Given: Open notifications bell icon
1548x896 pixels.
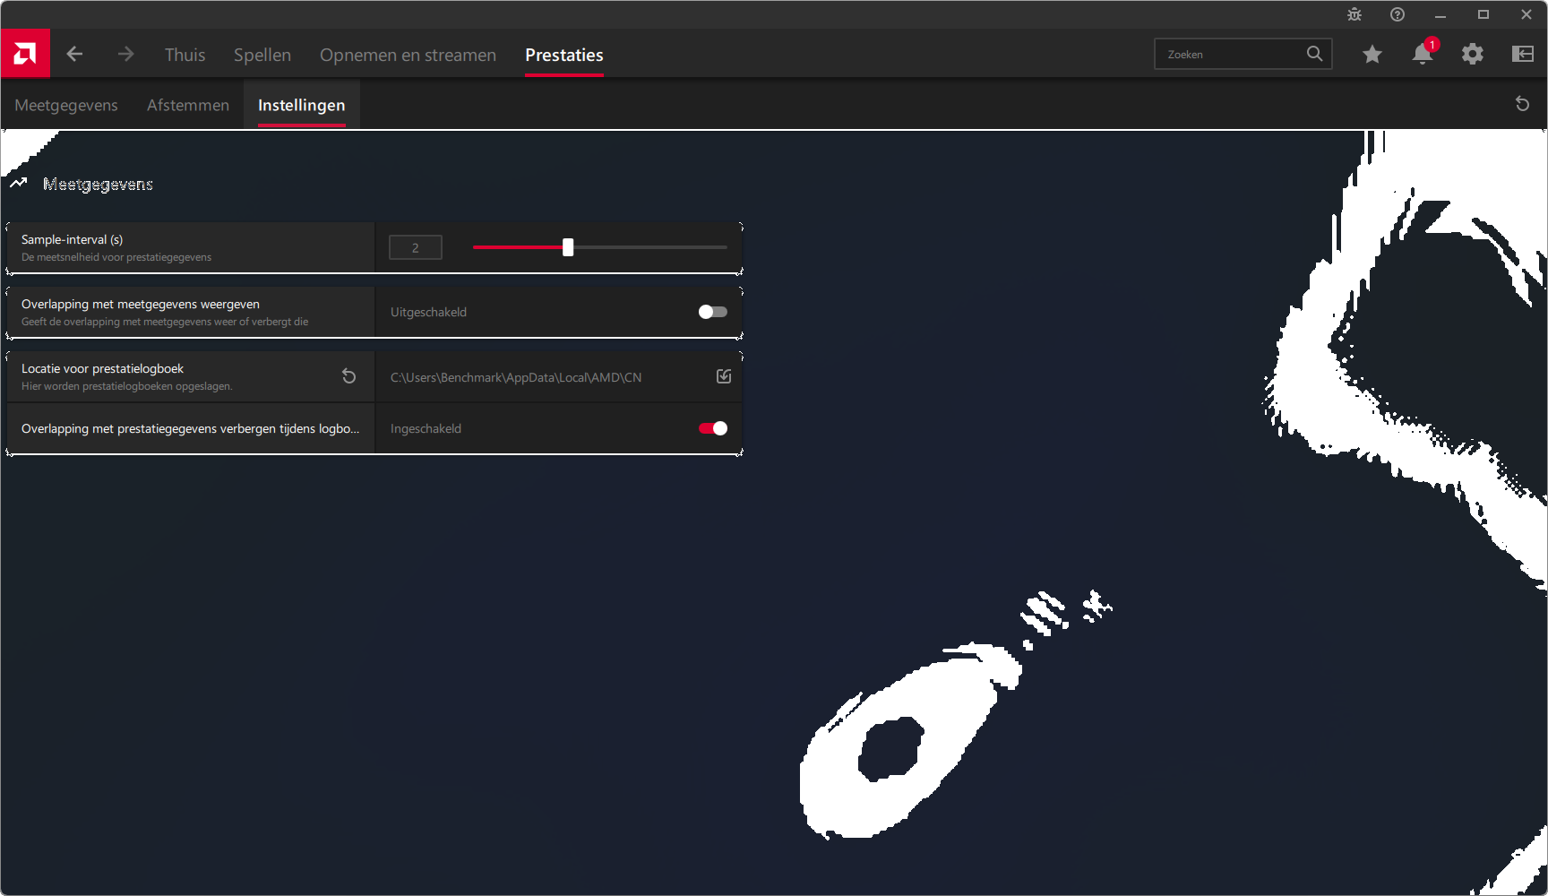Looking at the screenshot, I should 1422,55.
